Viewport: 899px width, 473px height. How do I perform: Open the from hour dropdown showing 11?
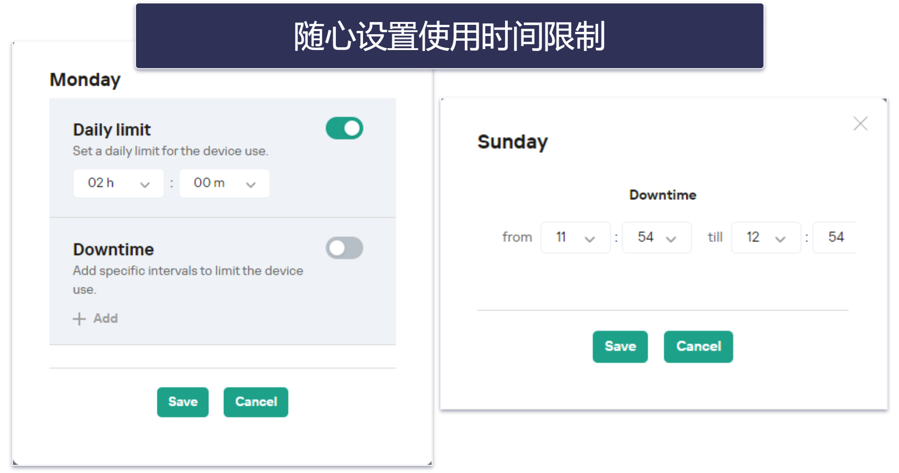pyautogui.click(x=575, y=237)
